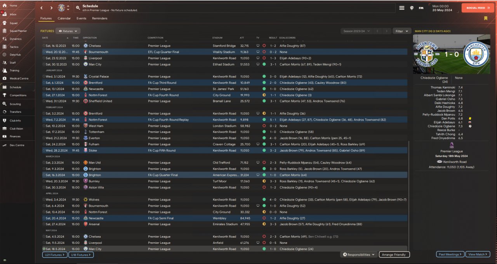Click Past Meetings button

click(450, 254)
